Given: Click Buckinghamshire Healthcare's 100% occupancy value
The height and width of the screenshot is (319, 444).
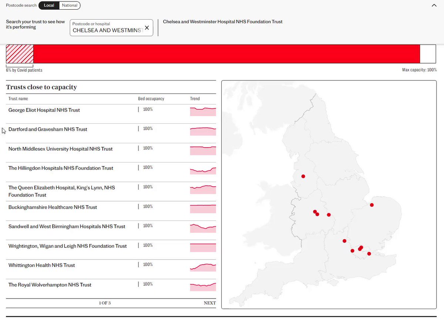Looking at the screenshot, I should [148, 206].
